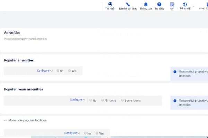
Task: Click the Tiếng Việt globe icon
Action: [185, 4]
